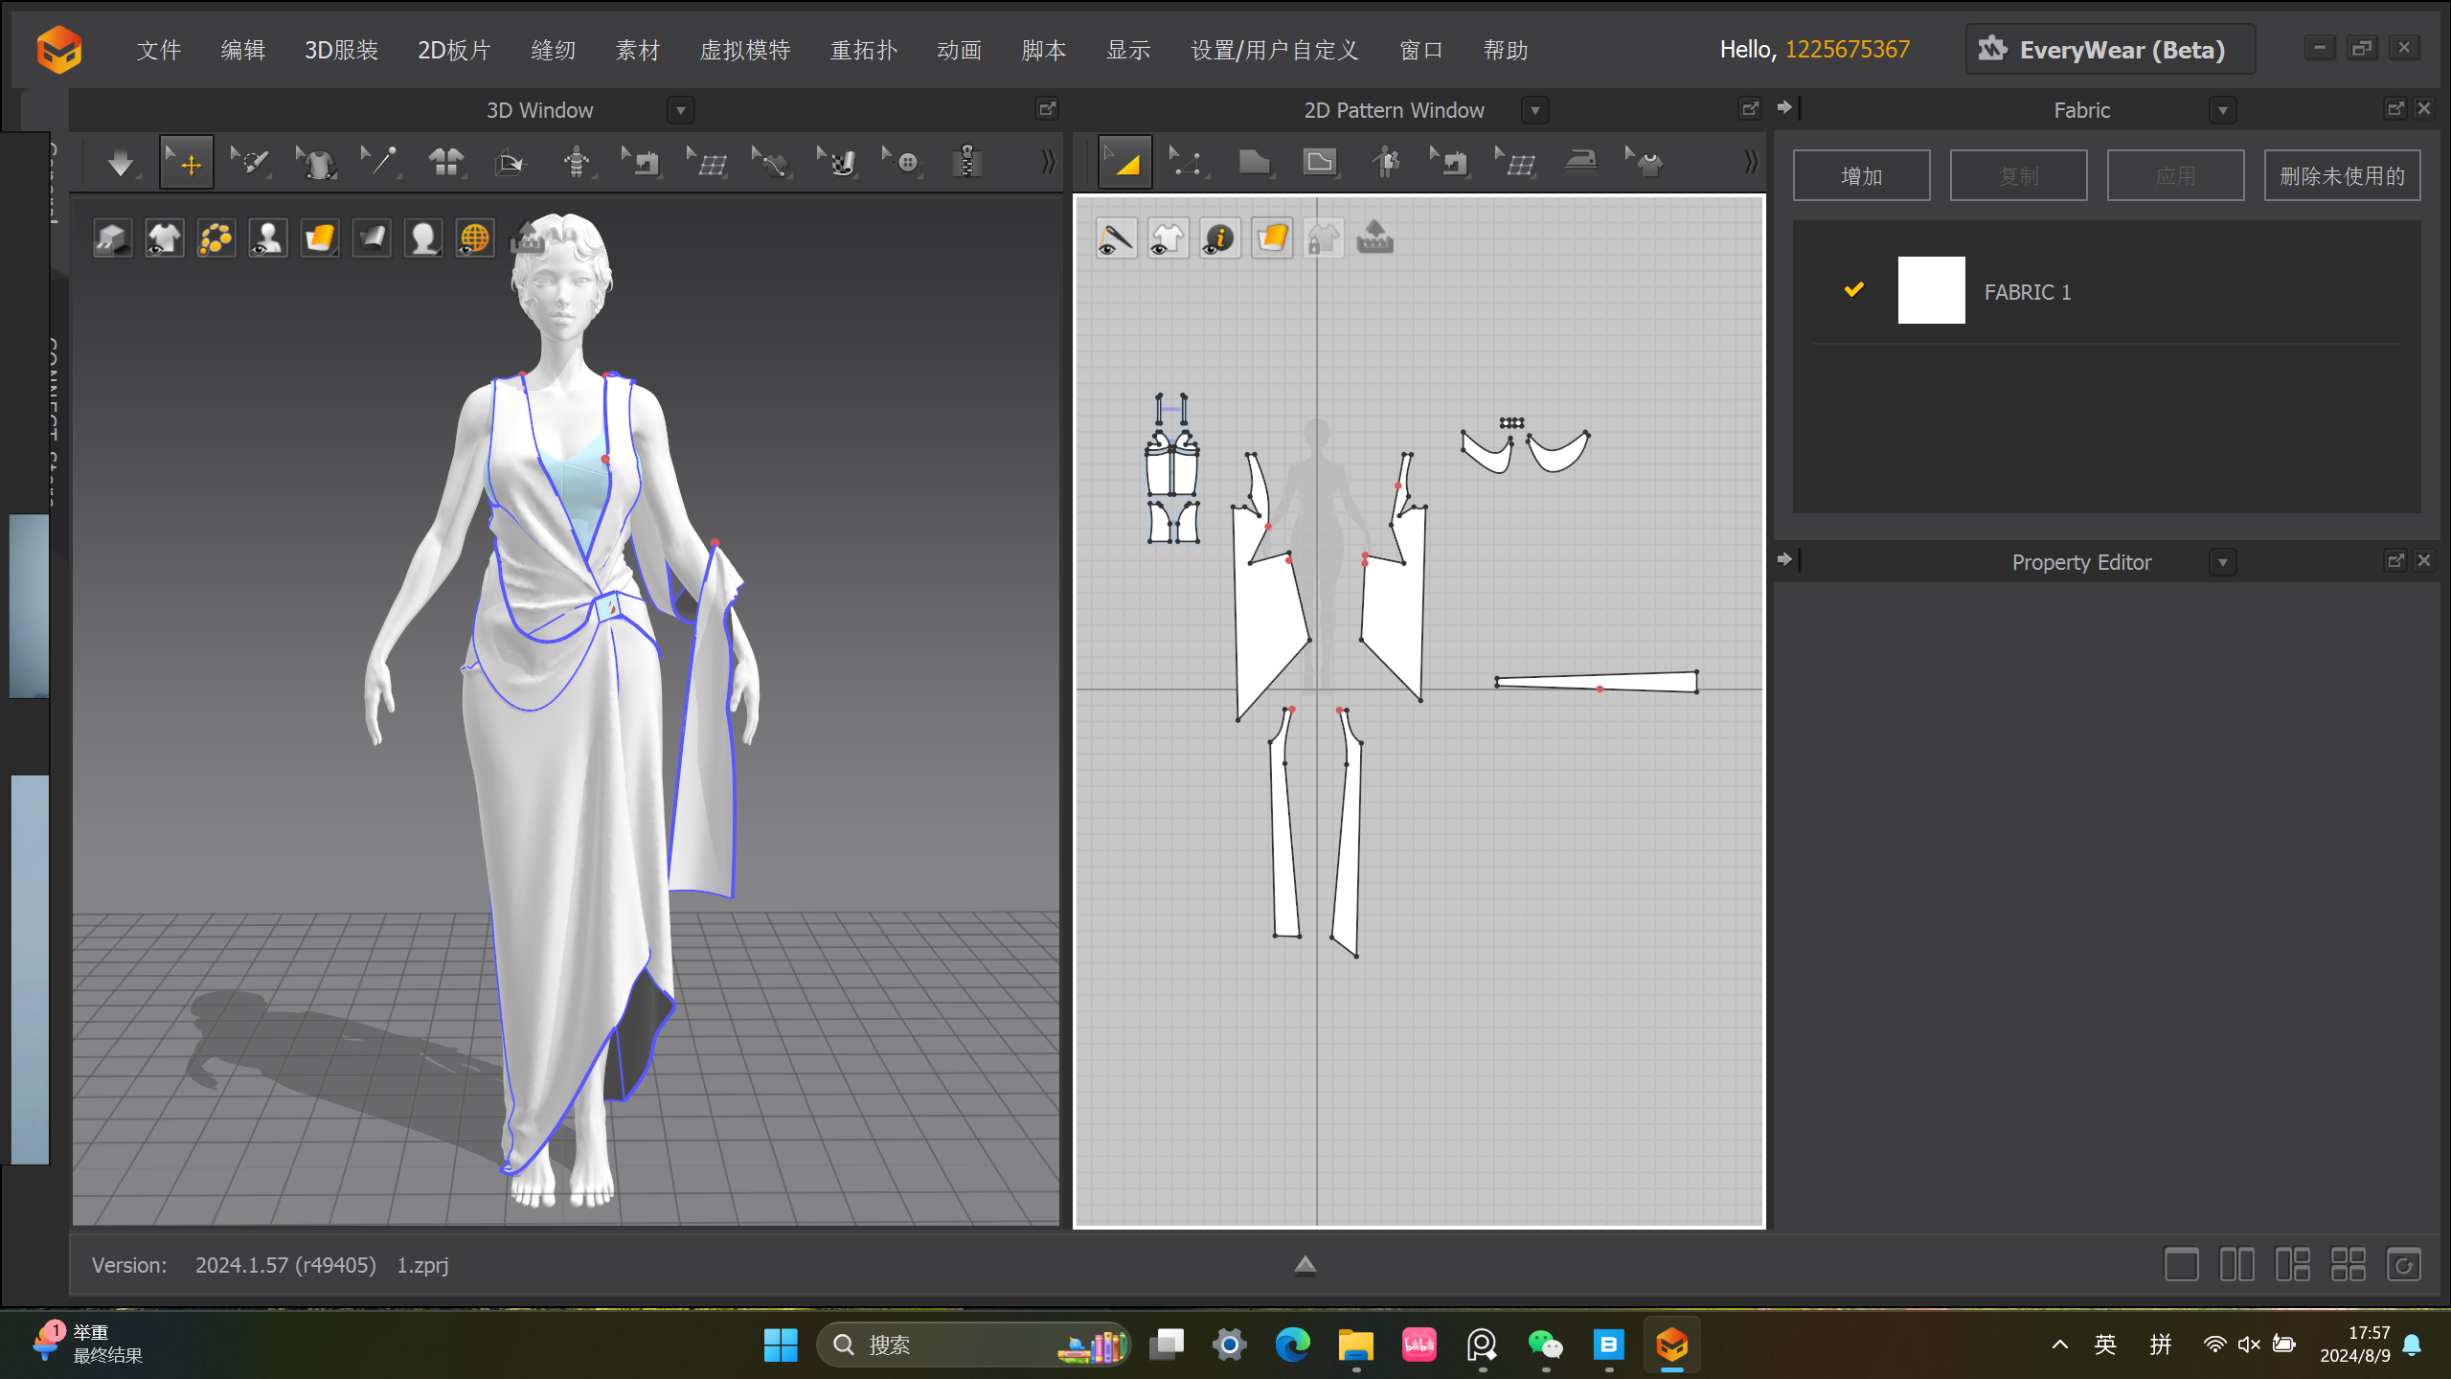Click the 删除未使用的 button
Viewport: 2451px width, 1379px height.
coord(2341,176)
